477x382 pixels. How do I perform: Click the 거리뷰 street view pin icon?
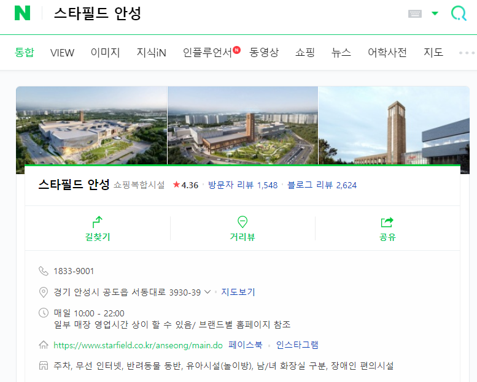242,222
